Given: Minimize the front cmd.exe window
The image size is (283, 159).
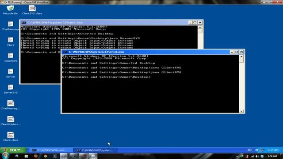Looking at the screenshot, I should tap(232, 52).
